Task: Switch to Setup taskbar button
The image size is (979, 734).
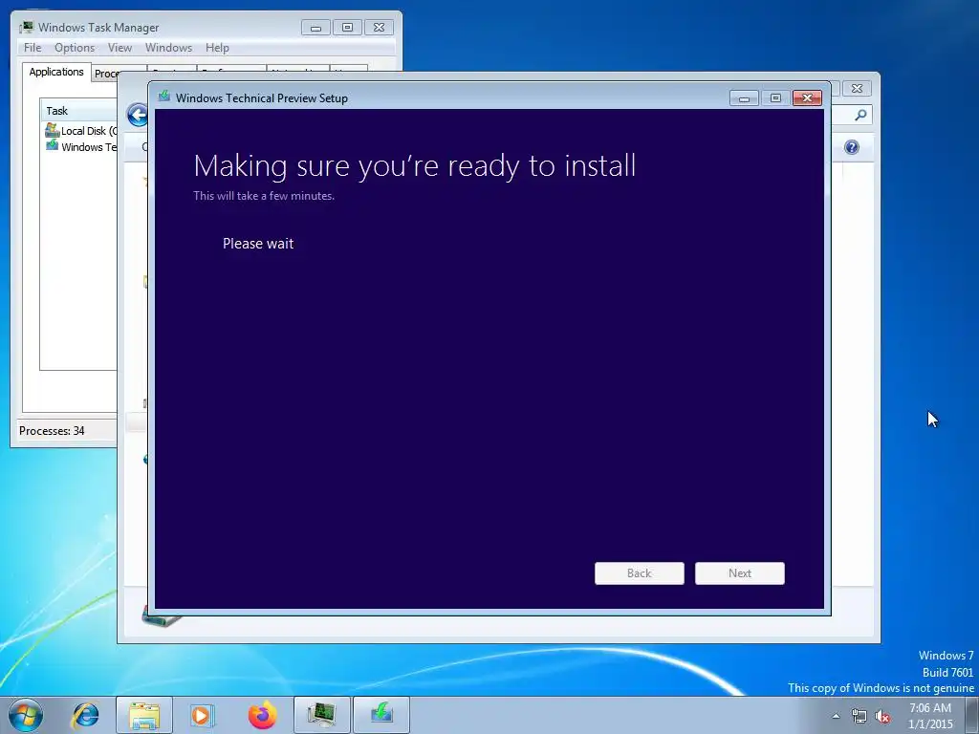Action: pos(381,715)
